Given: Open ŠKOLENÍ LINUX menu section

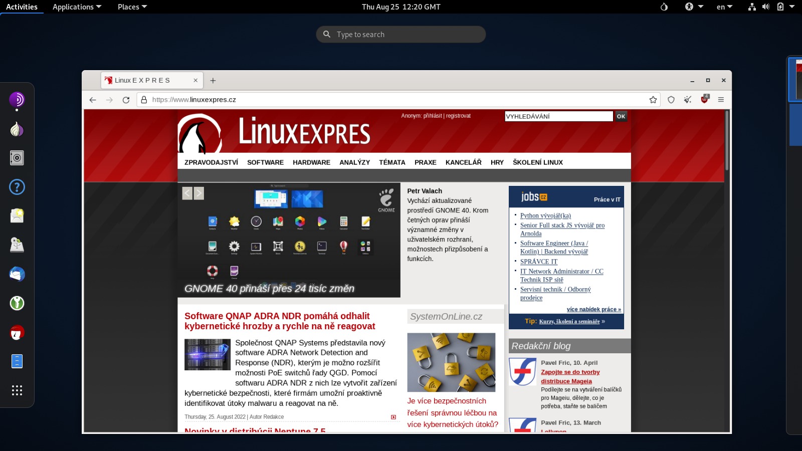Looking at the screenshot, I should point(537,162).
